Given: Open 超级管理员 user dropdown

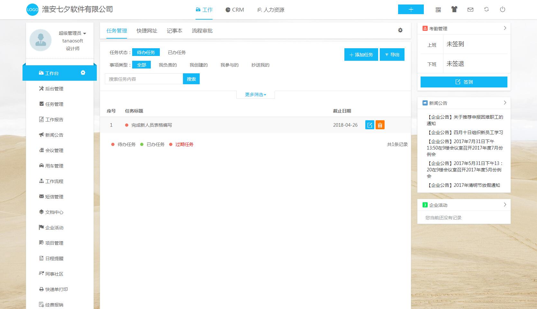Looking at the screenshot, I should (72, 33).
